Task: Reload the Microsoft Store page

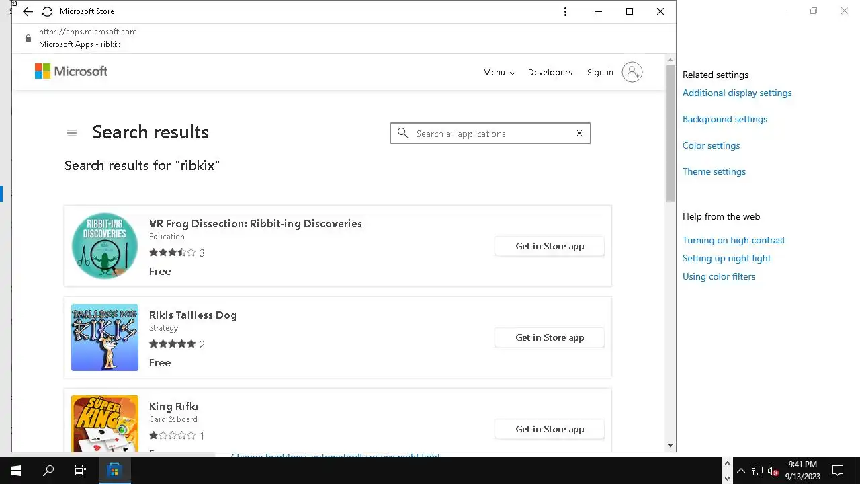Action: [47, 12]
